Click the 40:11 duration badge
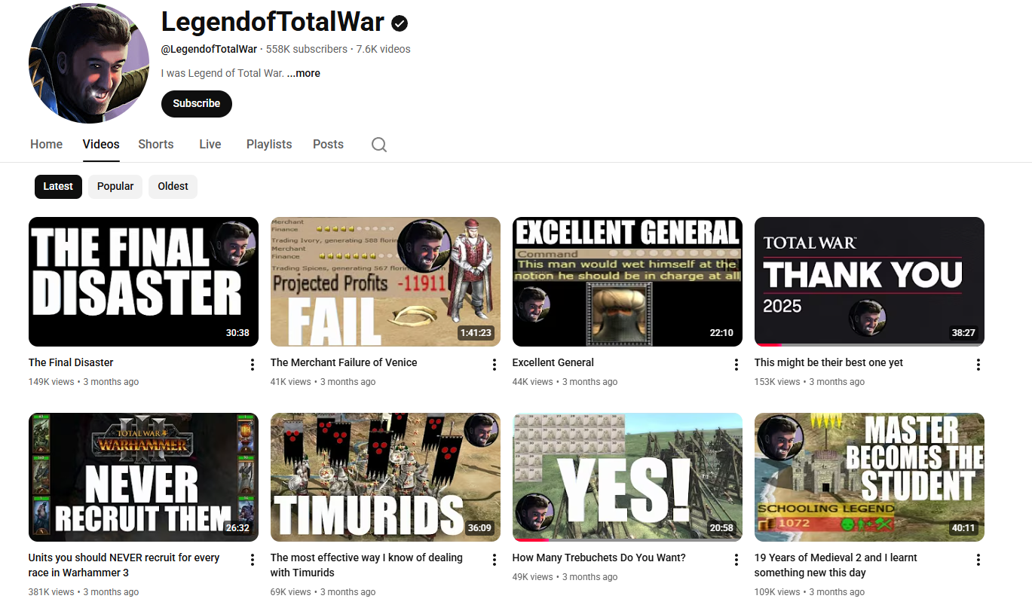The height and width of the screenshot is (614, 1032). click(x=963, y=528)
